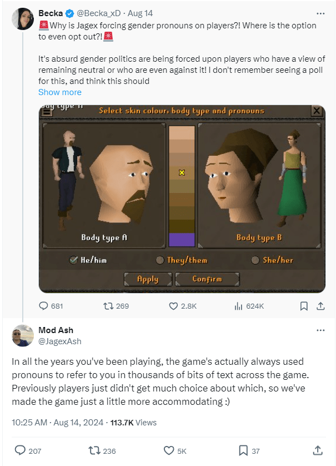Select the They/them pronoun option
This screenshot has width=336, height=466.
[x=159, y=260]
